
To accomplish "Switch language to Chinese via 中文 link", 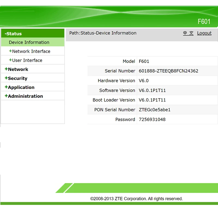I will point(188,33).
